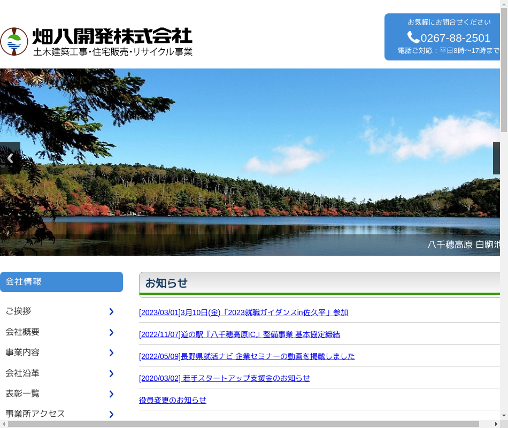Click chevron next to 事業内容

pyautogui.click(x=111, y=353)
